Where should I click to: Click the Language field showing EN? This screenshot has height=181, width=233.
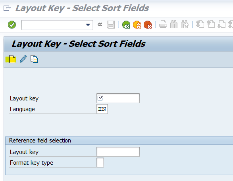click(x=102, y=109)
